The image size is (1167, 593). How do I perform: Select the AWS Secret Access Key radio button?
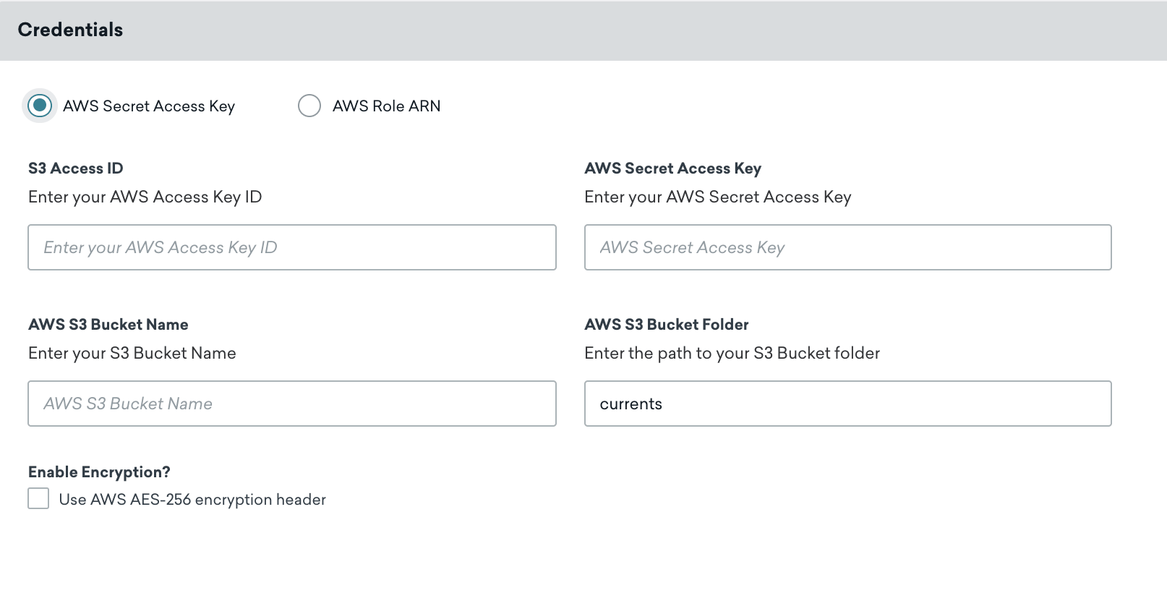click(40, 106)
